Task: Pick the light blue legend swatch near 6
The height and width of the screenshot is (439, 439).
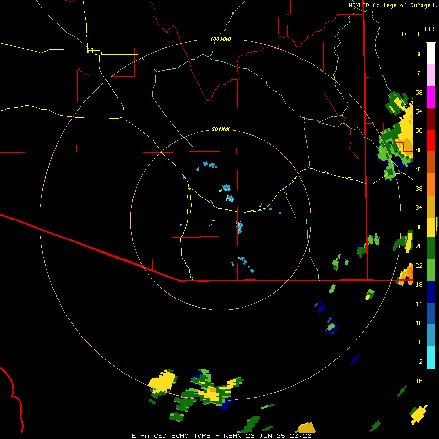Action: click(431, 336)
